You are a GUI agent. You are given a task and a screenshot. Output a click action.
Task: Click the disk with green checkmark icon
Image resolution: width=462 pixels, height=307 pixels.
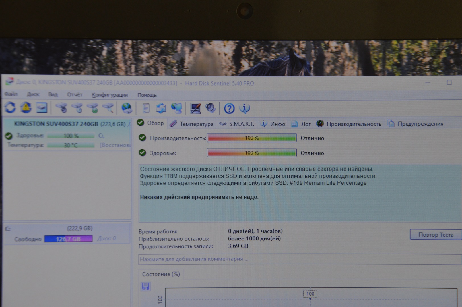93,108
